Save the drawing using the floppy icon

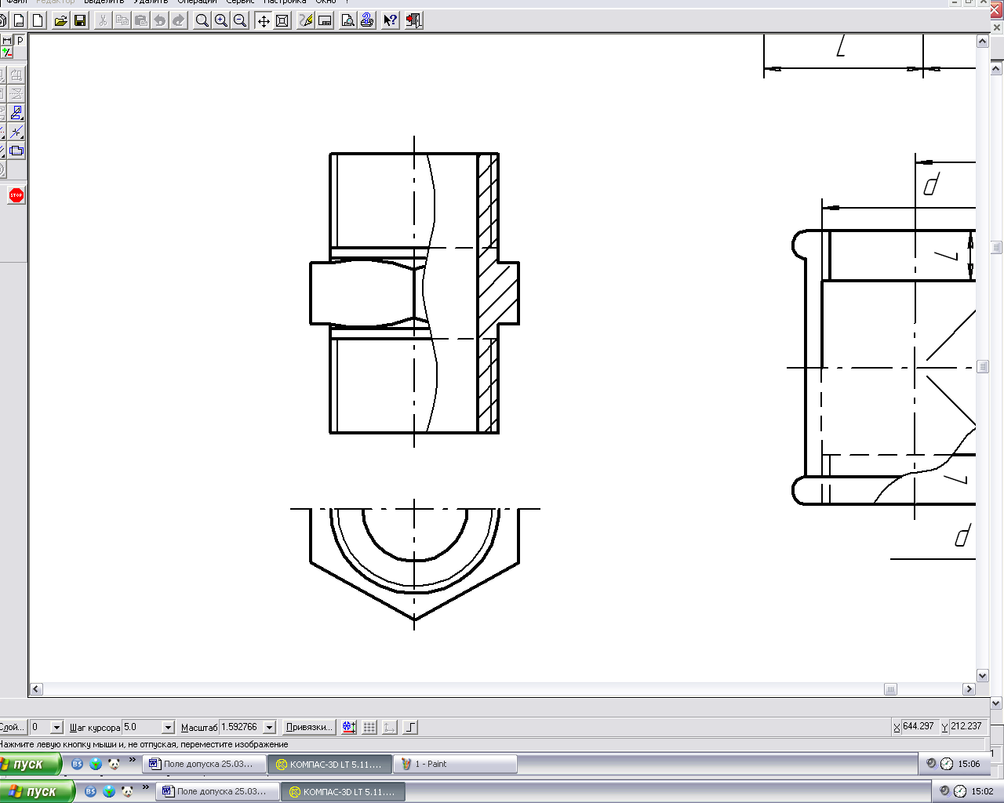(x=80, y=20)
